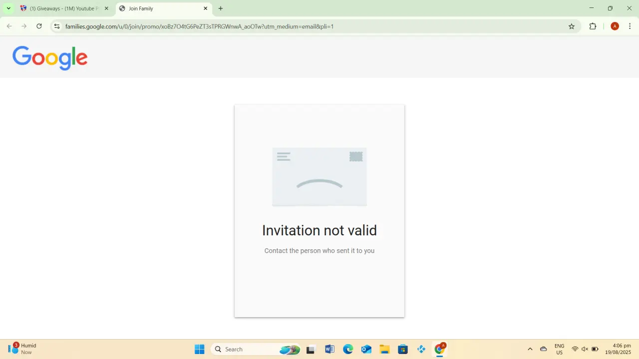
Task: Switch the ENG US input language
Action: [x=560, y=349]
